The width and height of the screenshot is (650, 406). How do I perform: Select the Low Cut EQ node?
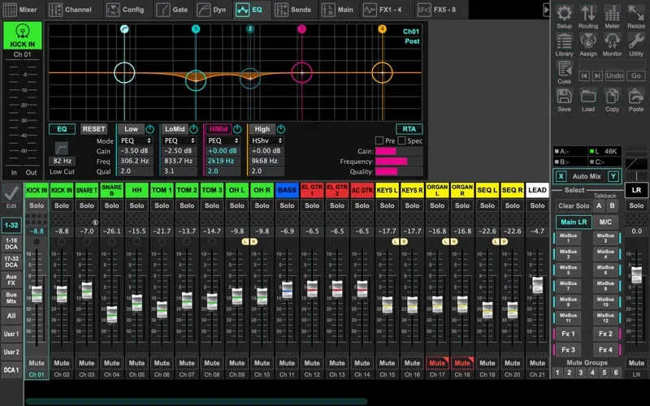click(x=124, y=72)
